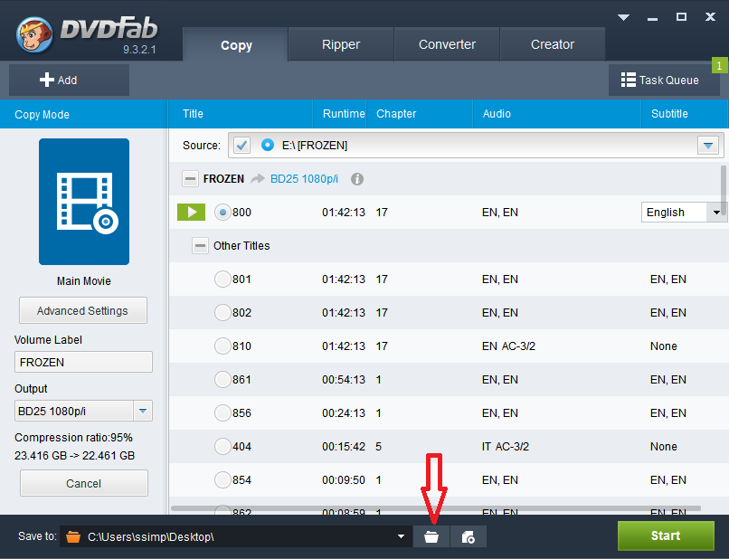Click runtime 00:15:42 of title 404
This screenshot has width=729, height=559.
click(344, 447)
